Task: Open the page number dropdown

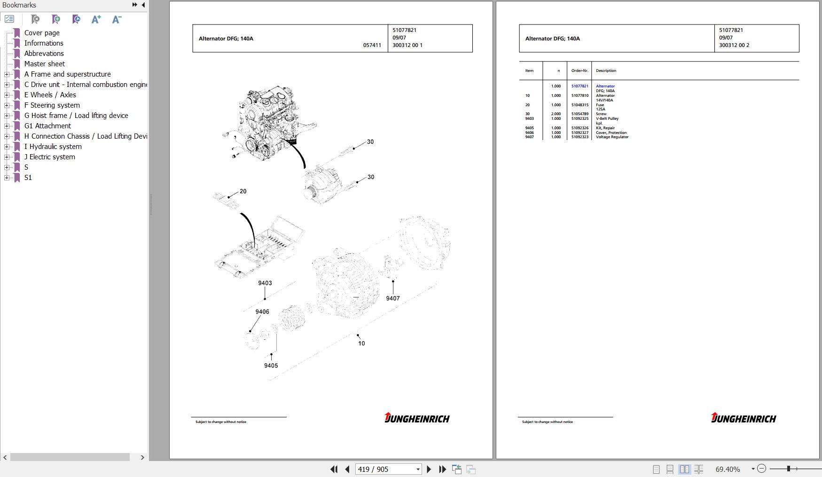Action: click(417, 469)
